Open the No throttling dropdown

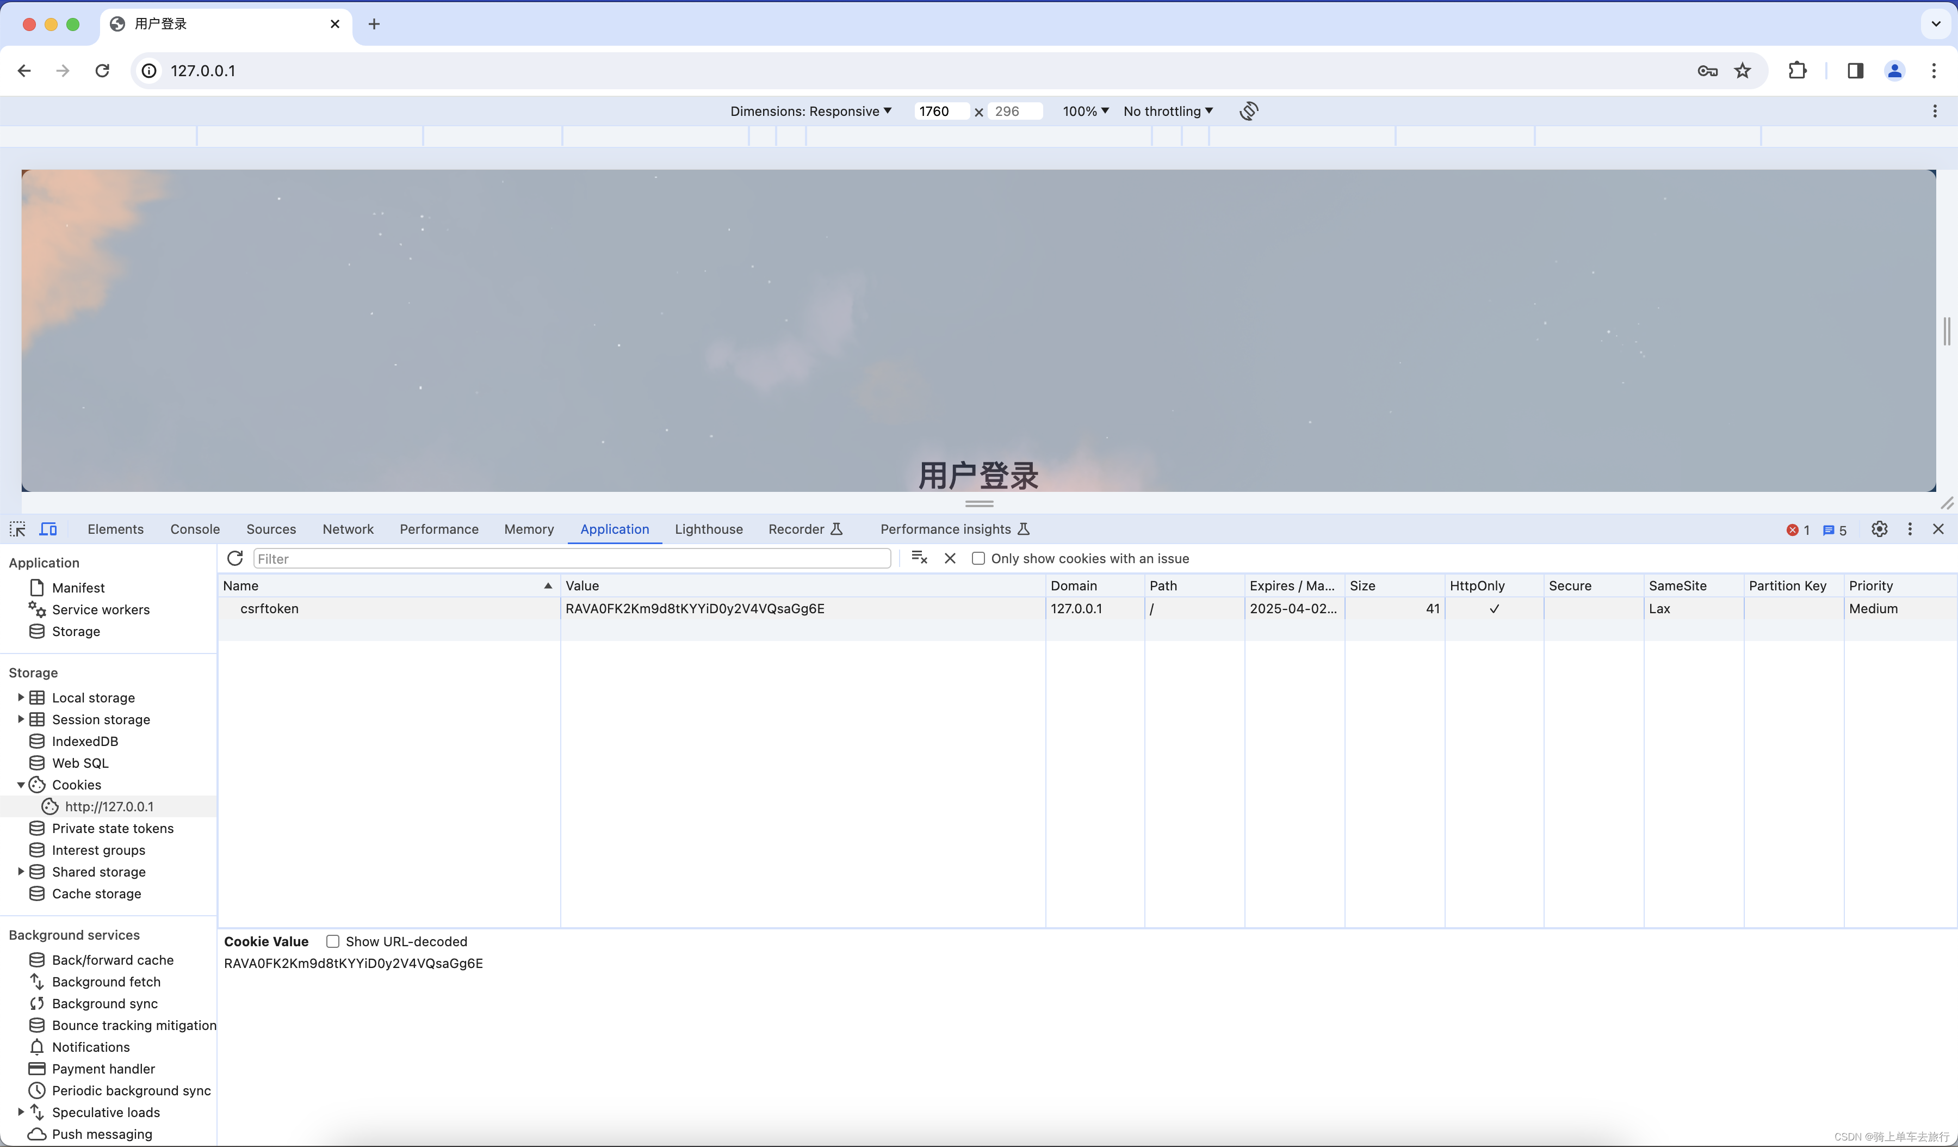(x=1168, y=111)
